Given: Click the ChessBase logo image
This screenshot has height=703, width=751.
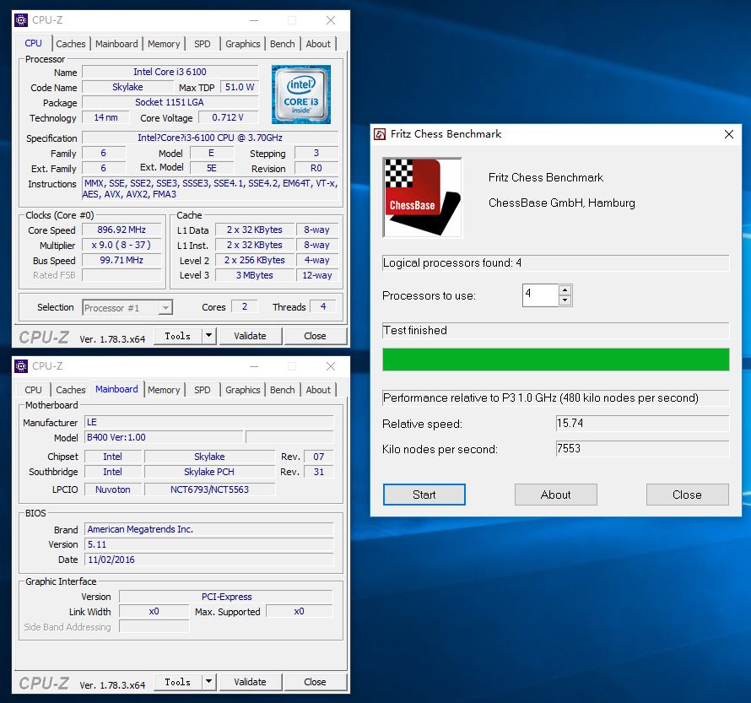Looking at the screenshot, I should tap(422, 197).
